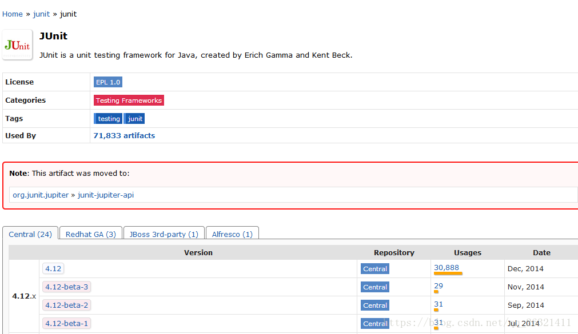
Task: Switch to JBoss 3rd-party (1) tab
Action: click(164, 234)
